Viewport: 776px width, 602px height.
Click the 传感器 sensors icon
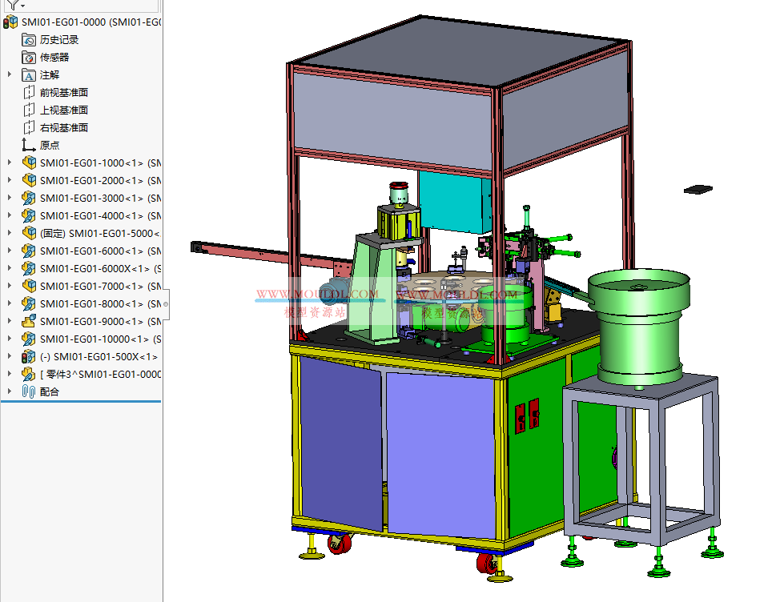pos(29,57)
